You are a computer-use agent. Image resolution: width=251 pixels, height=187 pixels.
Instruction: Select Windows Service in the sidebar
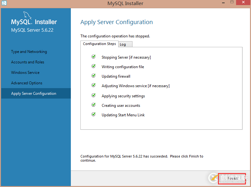(25, 73)
